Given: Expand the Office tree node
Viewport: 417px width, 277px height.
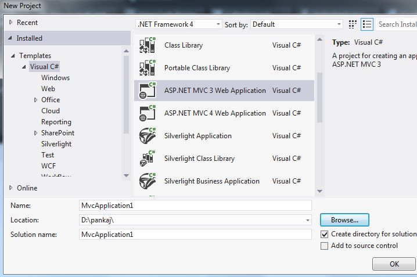Looking at the screenshot, I should [x=35, y=100].
